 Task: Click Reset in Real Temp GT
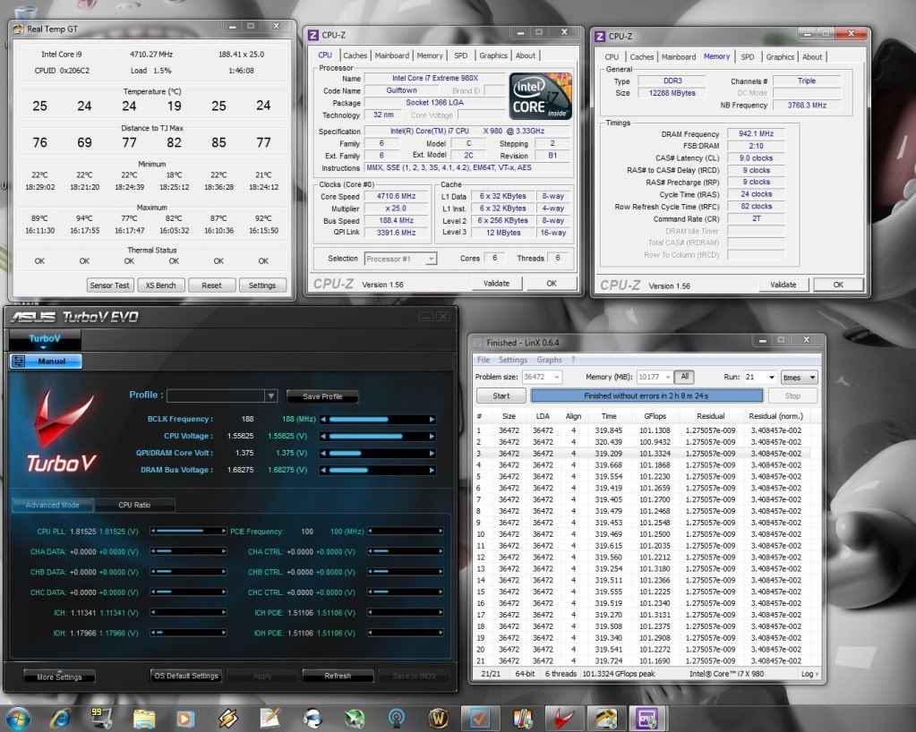tap(211, 285)
